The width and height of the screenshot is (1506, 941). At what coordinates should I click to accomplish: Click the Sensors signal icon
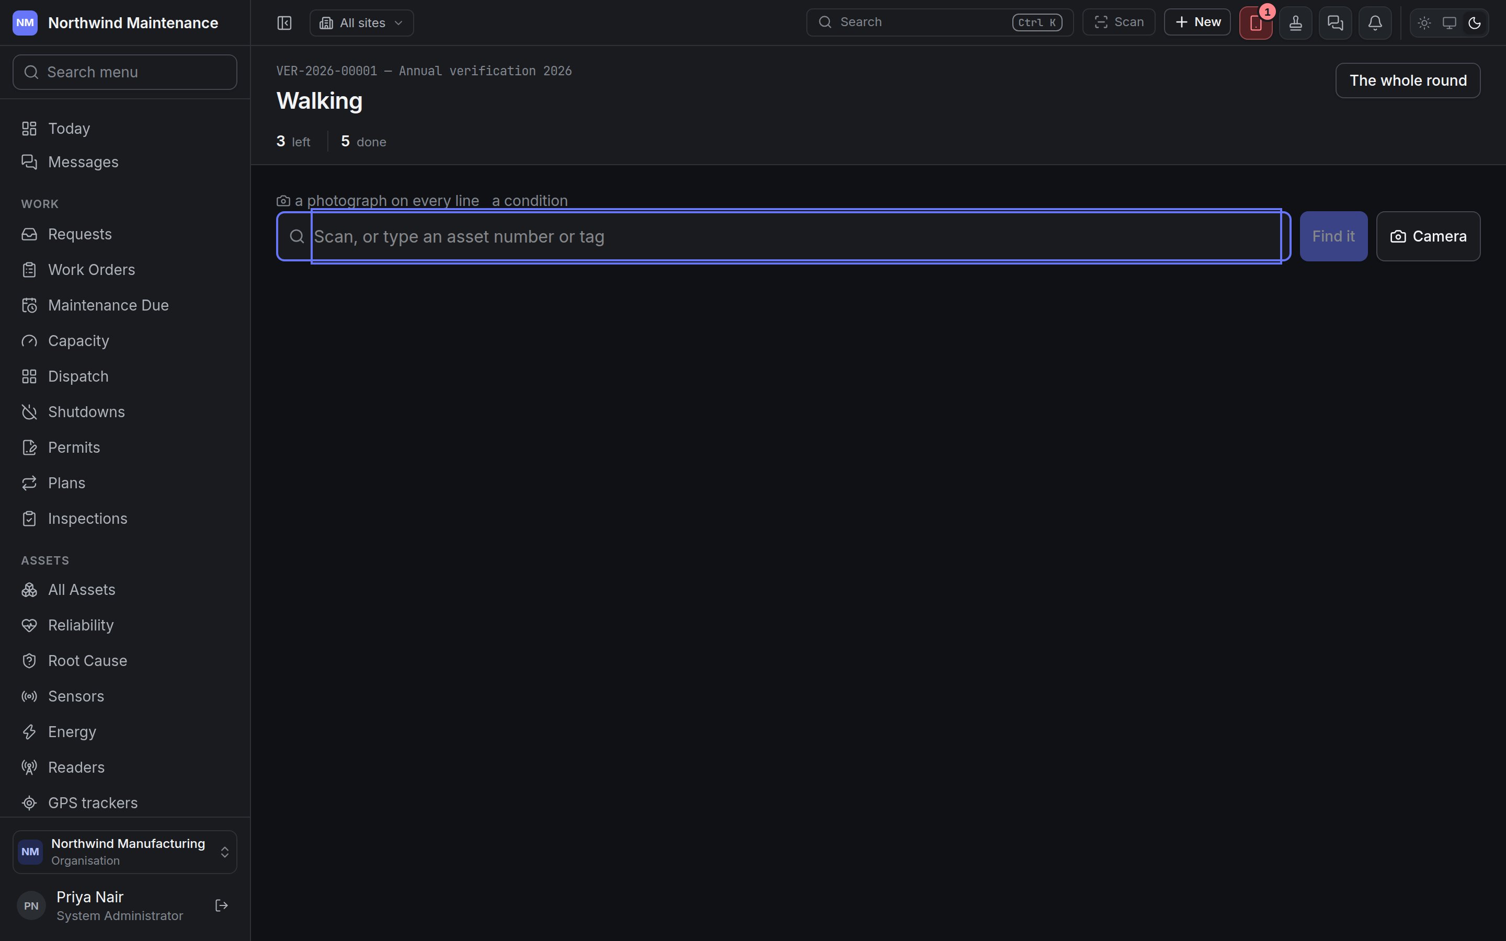click(29, 696)
